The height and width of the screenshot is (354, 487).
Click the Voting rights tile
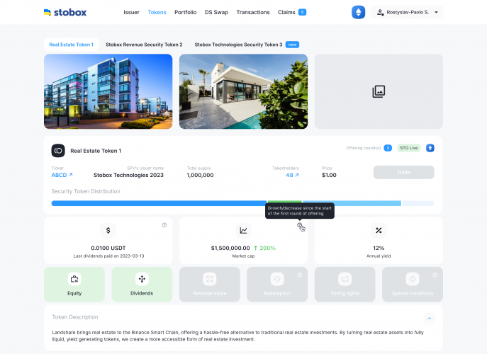[345, 284]
